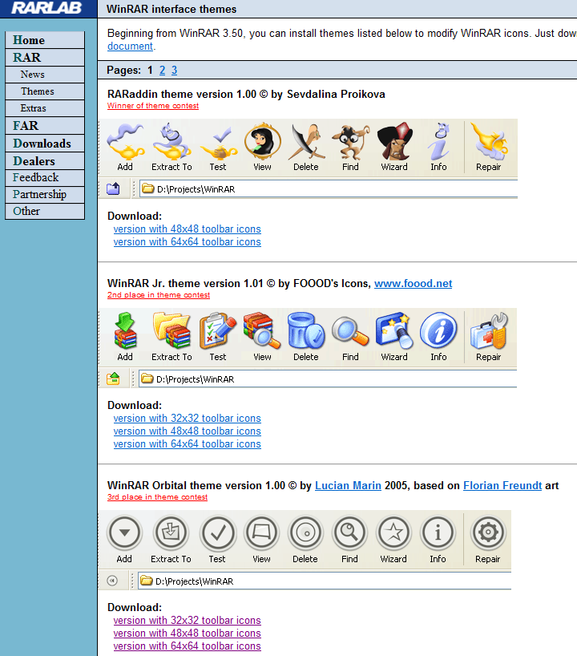Image resolution: width=577 pixels, height=656 pixels.
Task: Open the Lucian Marin author link
Action: [x=348, y=485]
